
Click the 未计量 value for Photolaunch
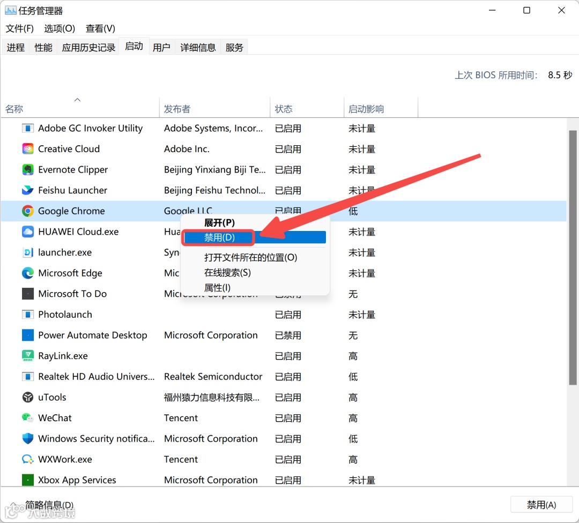coord(362,315)
